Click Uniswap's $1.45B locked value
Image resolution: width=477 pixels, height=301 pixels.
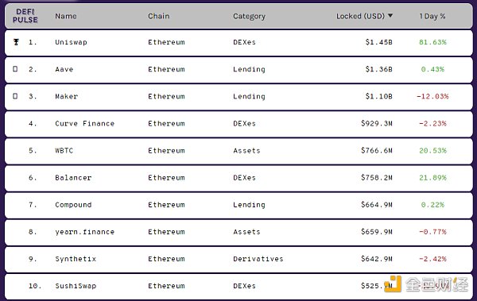pyautogui.click(x=378, y=42)
